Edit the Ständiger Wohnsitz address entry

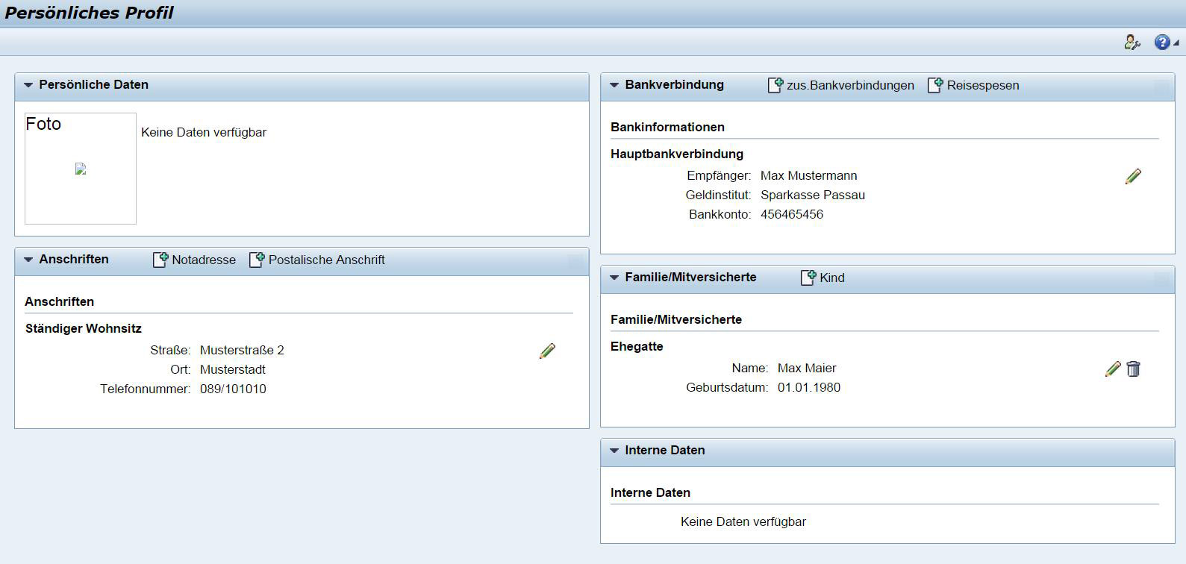[x=547, y=351]
